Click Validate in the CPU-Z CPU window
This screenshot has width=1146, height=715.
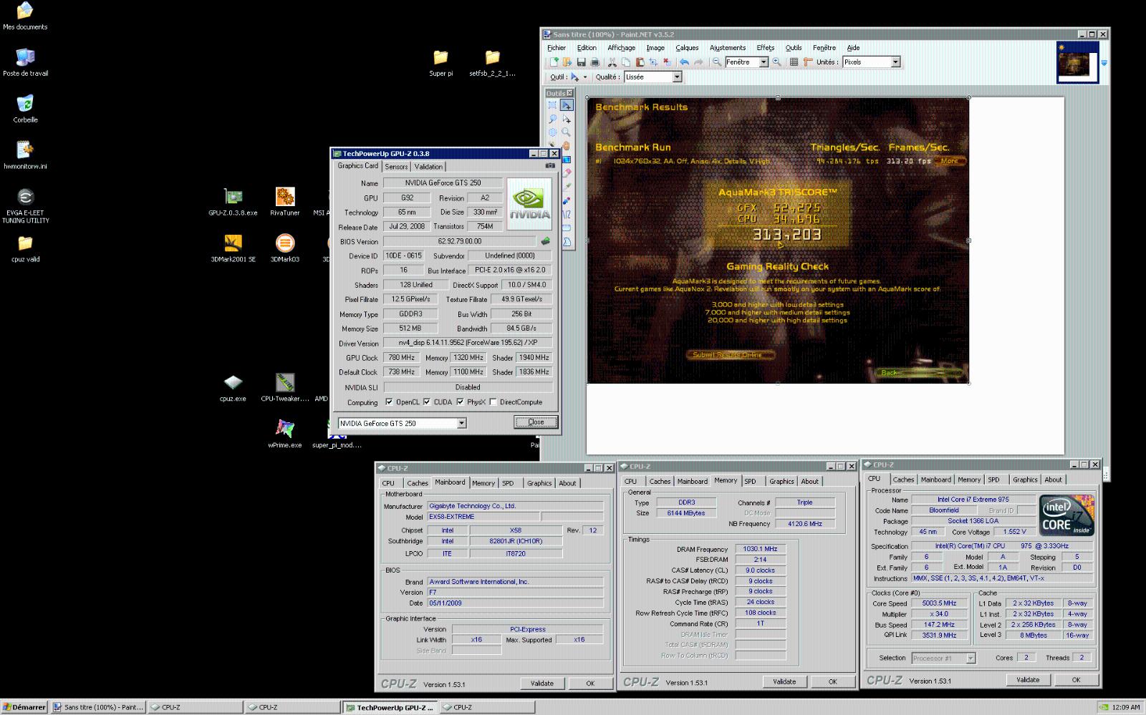pos(1028,680)
